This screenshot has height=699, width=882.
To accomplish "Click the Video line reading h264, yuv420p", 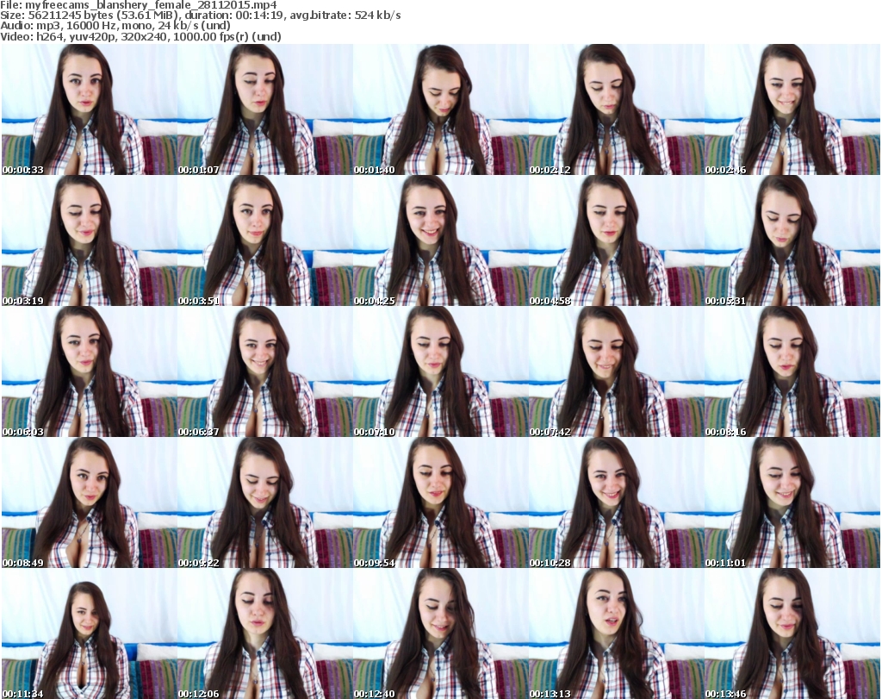I will (140, 36).
